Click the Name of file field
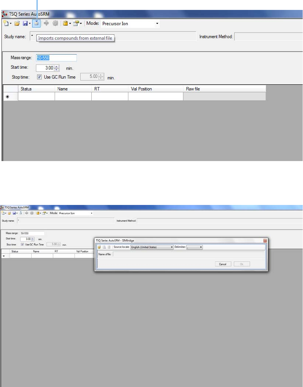 coord(189,254)
